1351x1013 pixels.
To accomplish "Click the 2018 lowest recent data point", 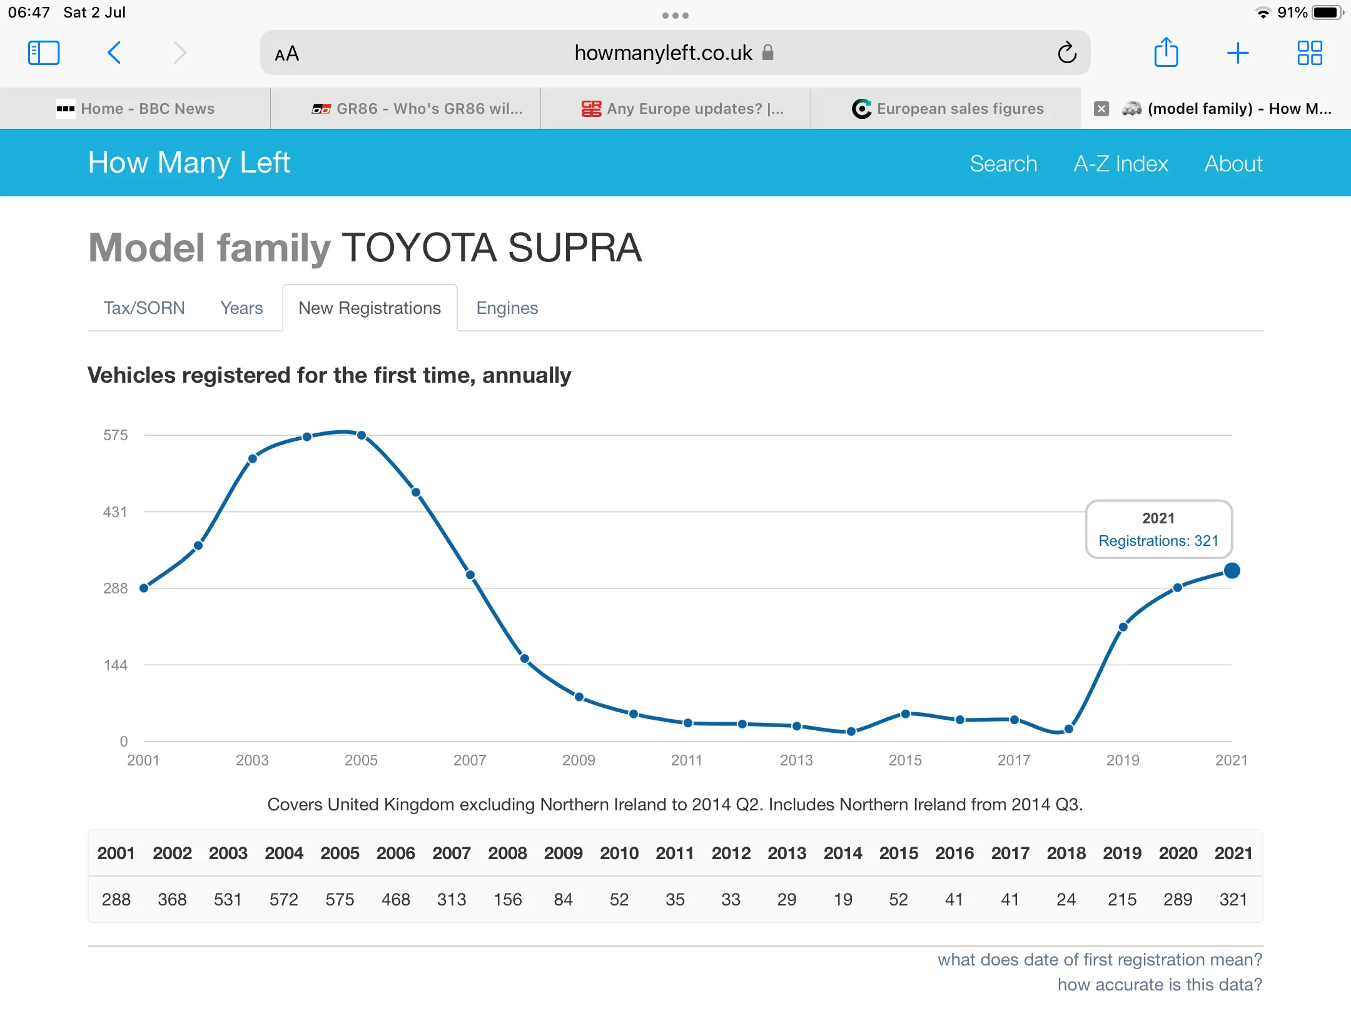I will click(x=1068, y=728).
